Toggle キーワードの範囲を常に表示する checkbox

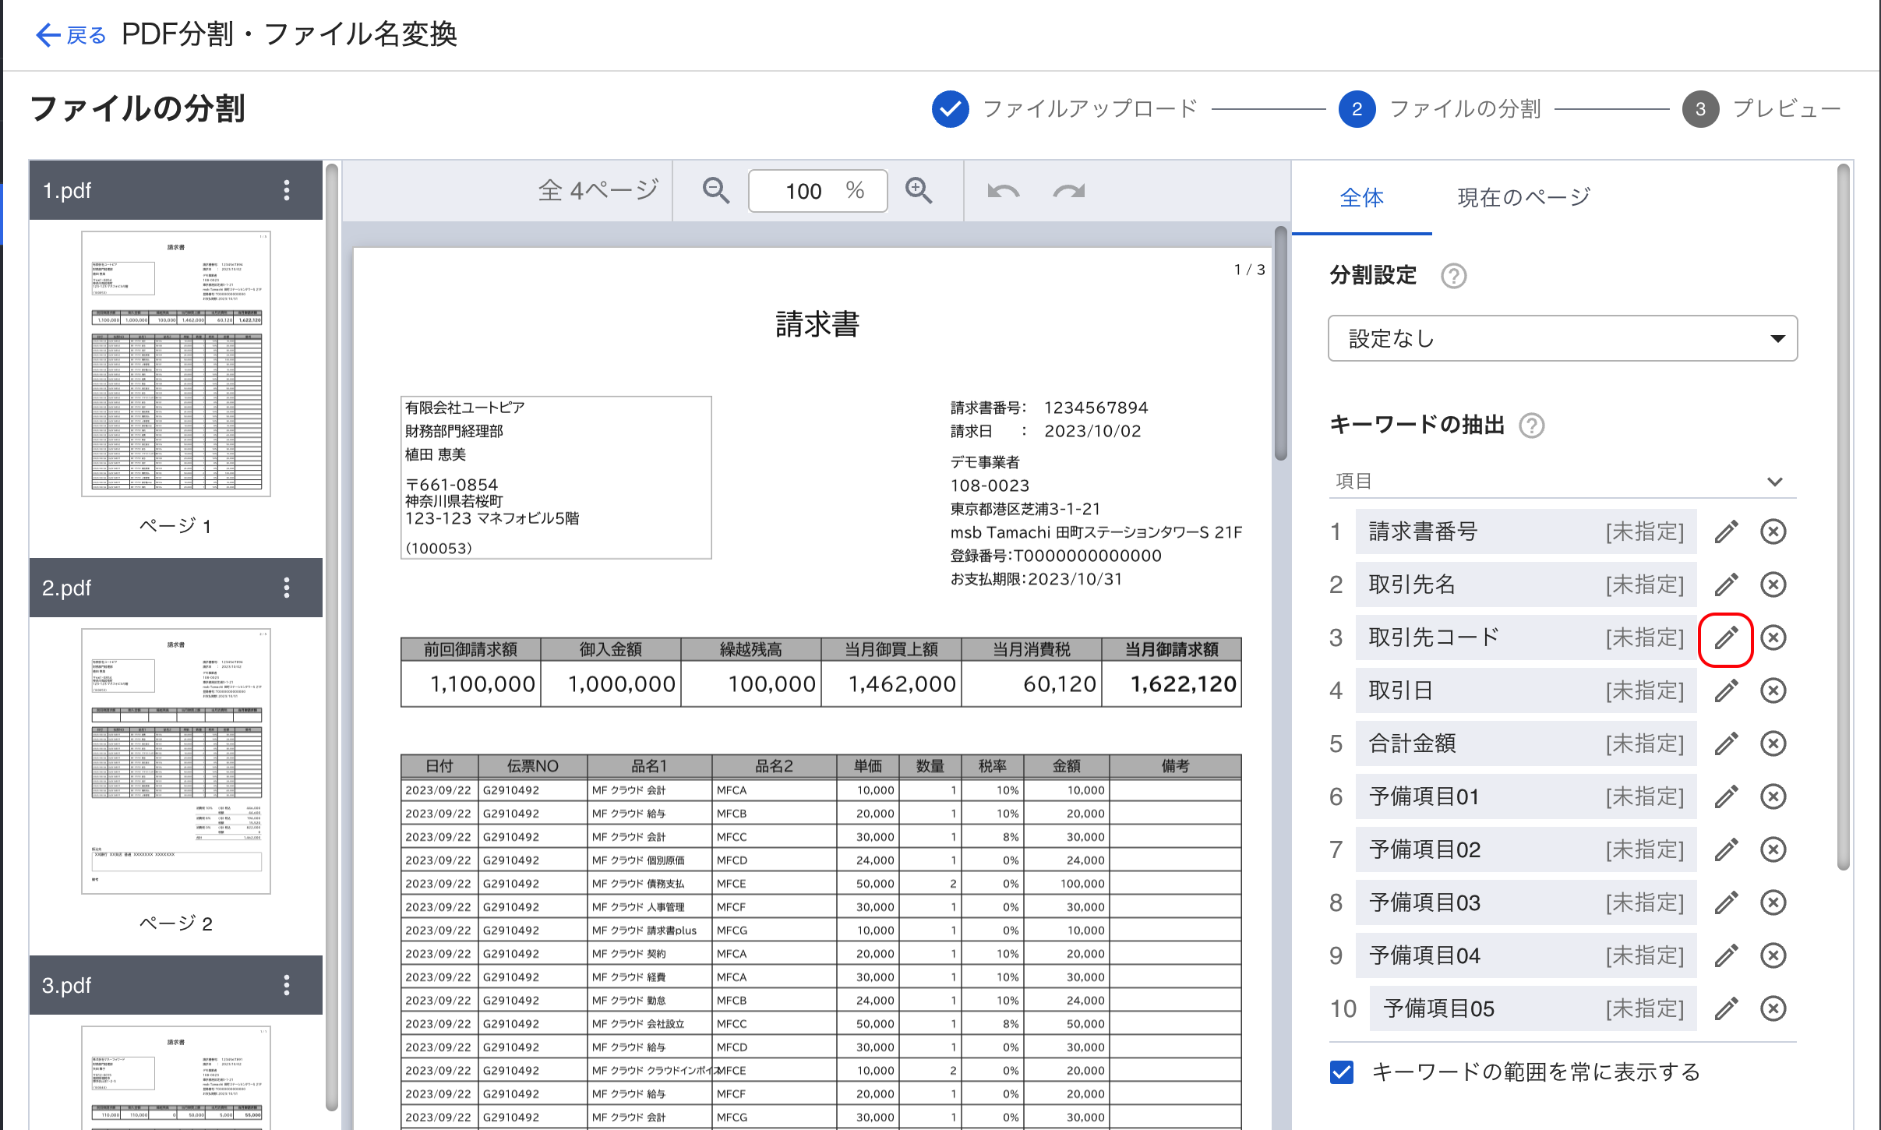point(1342,1072)
